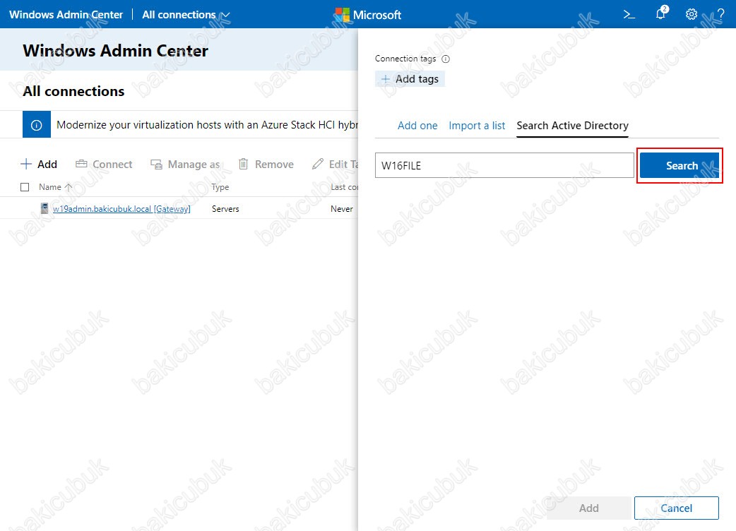Screen dimensions: 736x531
Task: Open the notifications bell
Action: pyautogui.click(x=661, y=13)
